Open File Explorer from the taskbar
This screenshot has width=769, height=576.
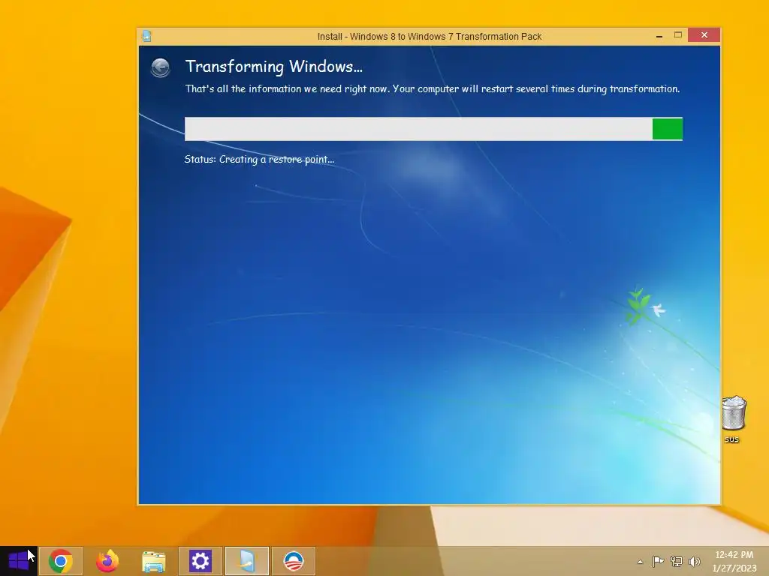coord(153,561)
